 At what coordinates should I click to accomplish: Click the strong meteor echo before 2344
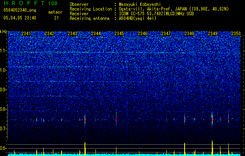(x=85, y=120)
